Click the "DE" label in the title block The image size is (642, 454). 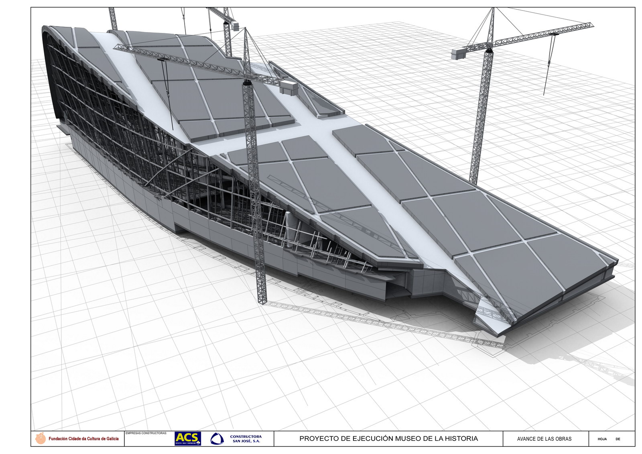click(x=618, y=439)
